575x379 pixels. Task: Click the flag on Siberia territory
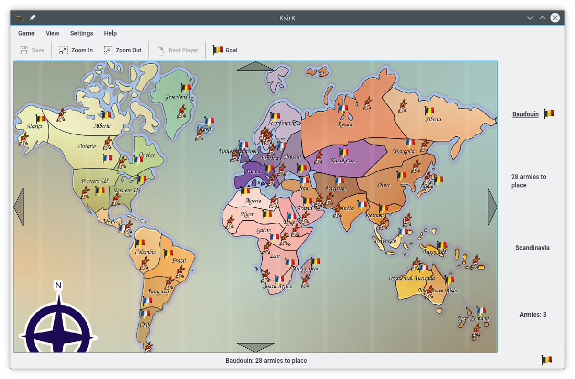(429, 111)
